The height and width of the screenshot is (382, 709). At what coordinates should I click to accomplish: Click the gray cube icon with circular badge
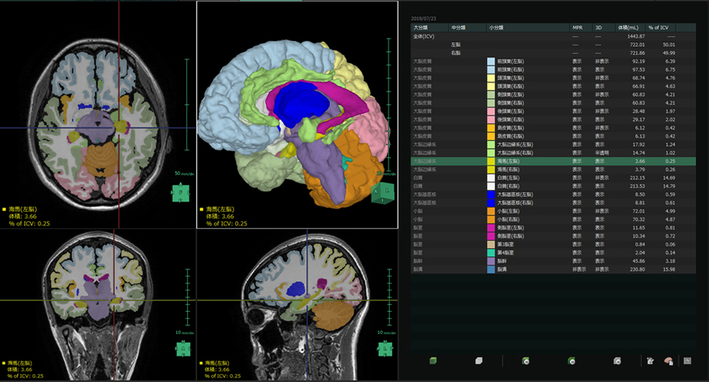point(617,360)
